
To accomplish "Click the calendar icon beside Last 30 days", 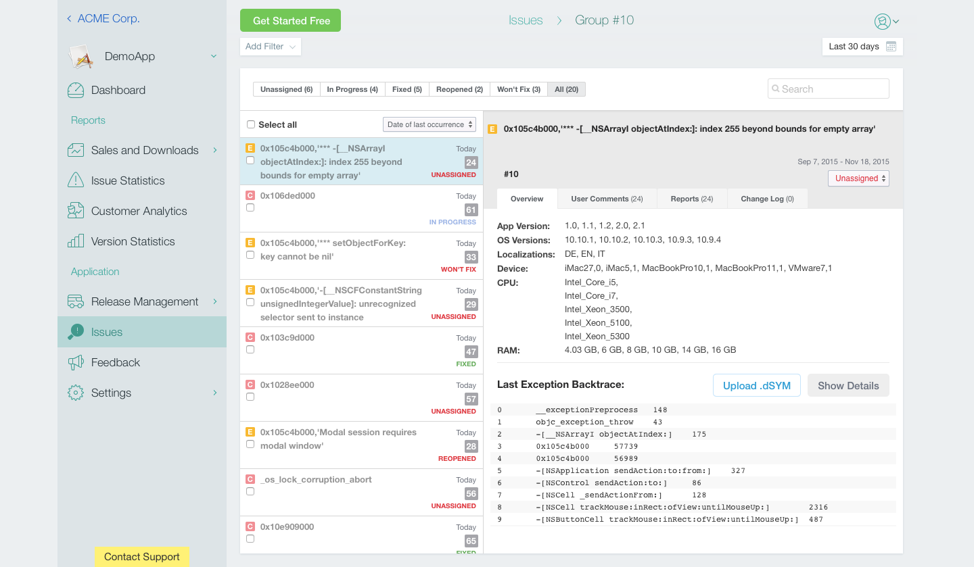I will point(891,47).
